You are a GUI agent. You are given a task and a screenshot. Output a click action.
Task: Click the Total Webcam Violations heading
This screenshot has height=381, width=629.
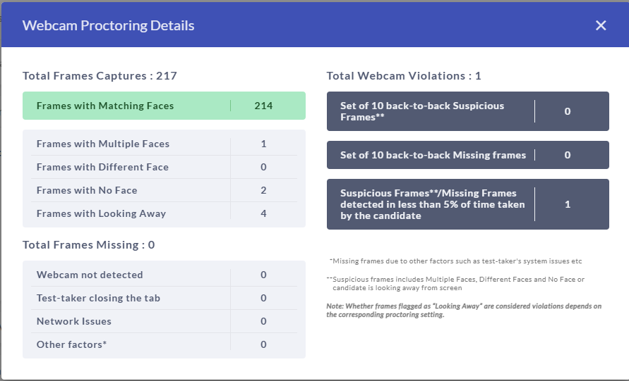point(404,75)
